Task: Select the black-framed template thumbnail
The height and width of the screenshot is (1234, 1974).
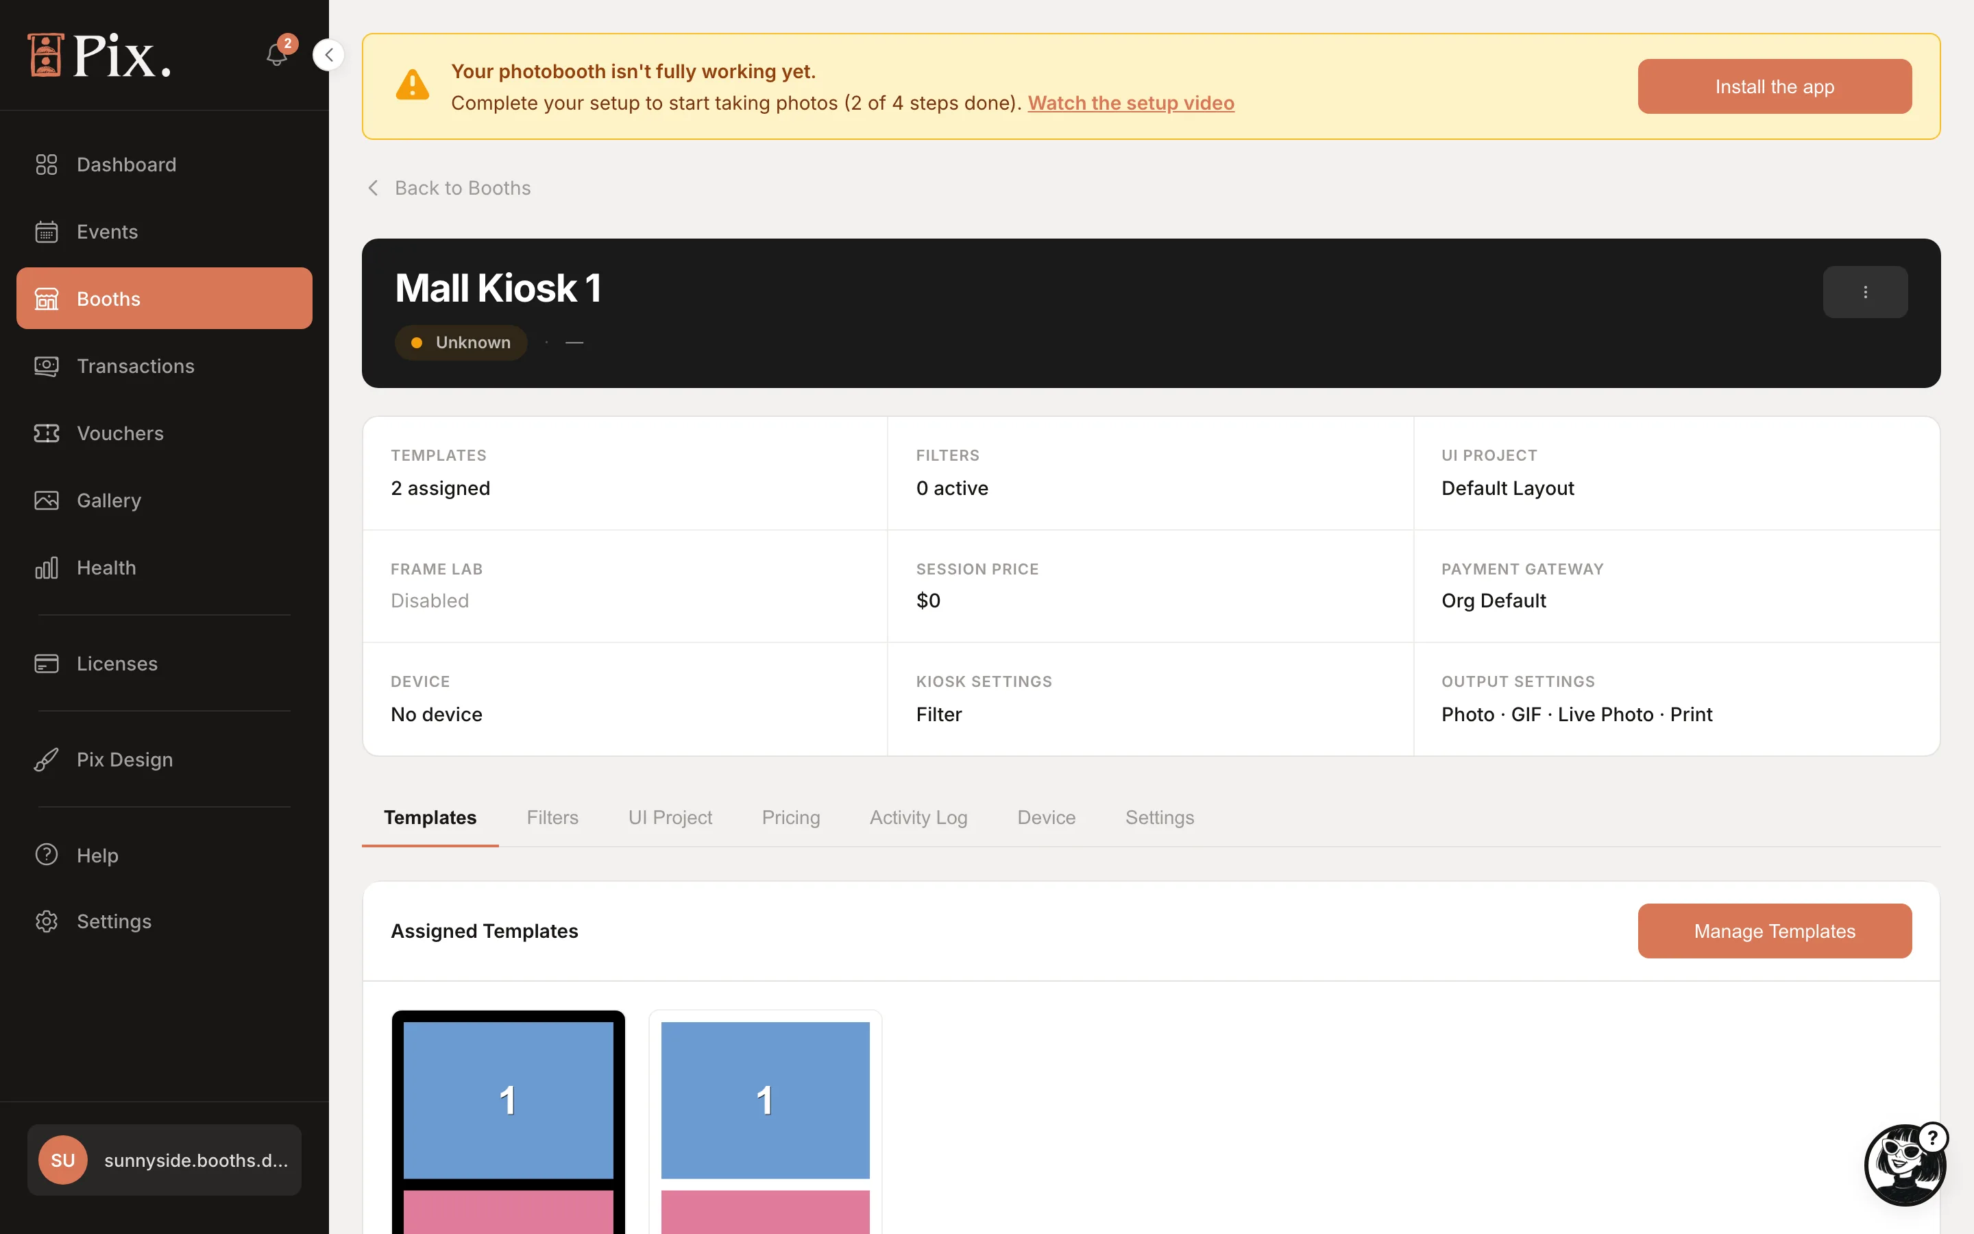Action: coord(508,1122)
